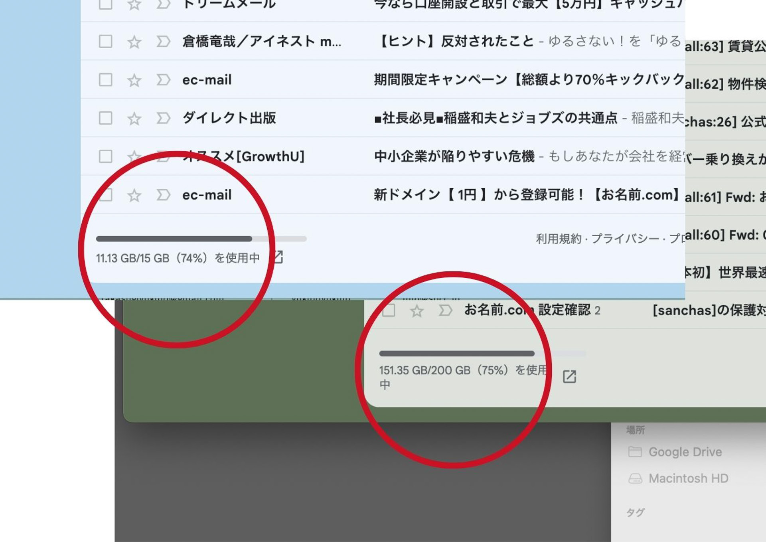Viewport: 766px width, 542px height.
Task: Select the checkbox for ダイレクト出版 email
Action: pos(105,118)
